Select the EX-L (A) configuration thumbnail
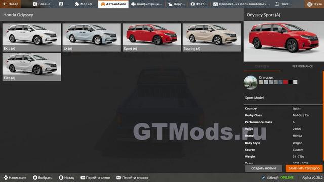324x182 pixels. [31, 37]
